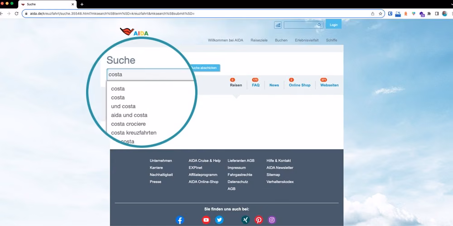Image resolution: width=453 pixels, height=226 pixels.
Task: Click the Suche abschicken button
Action: (x=204, y=68)
